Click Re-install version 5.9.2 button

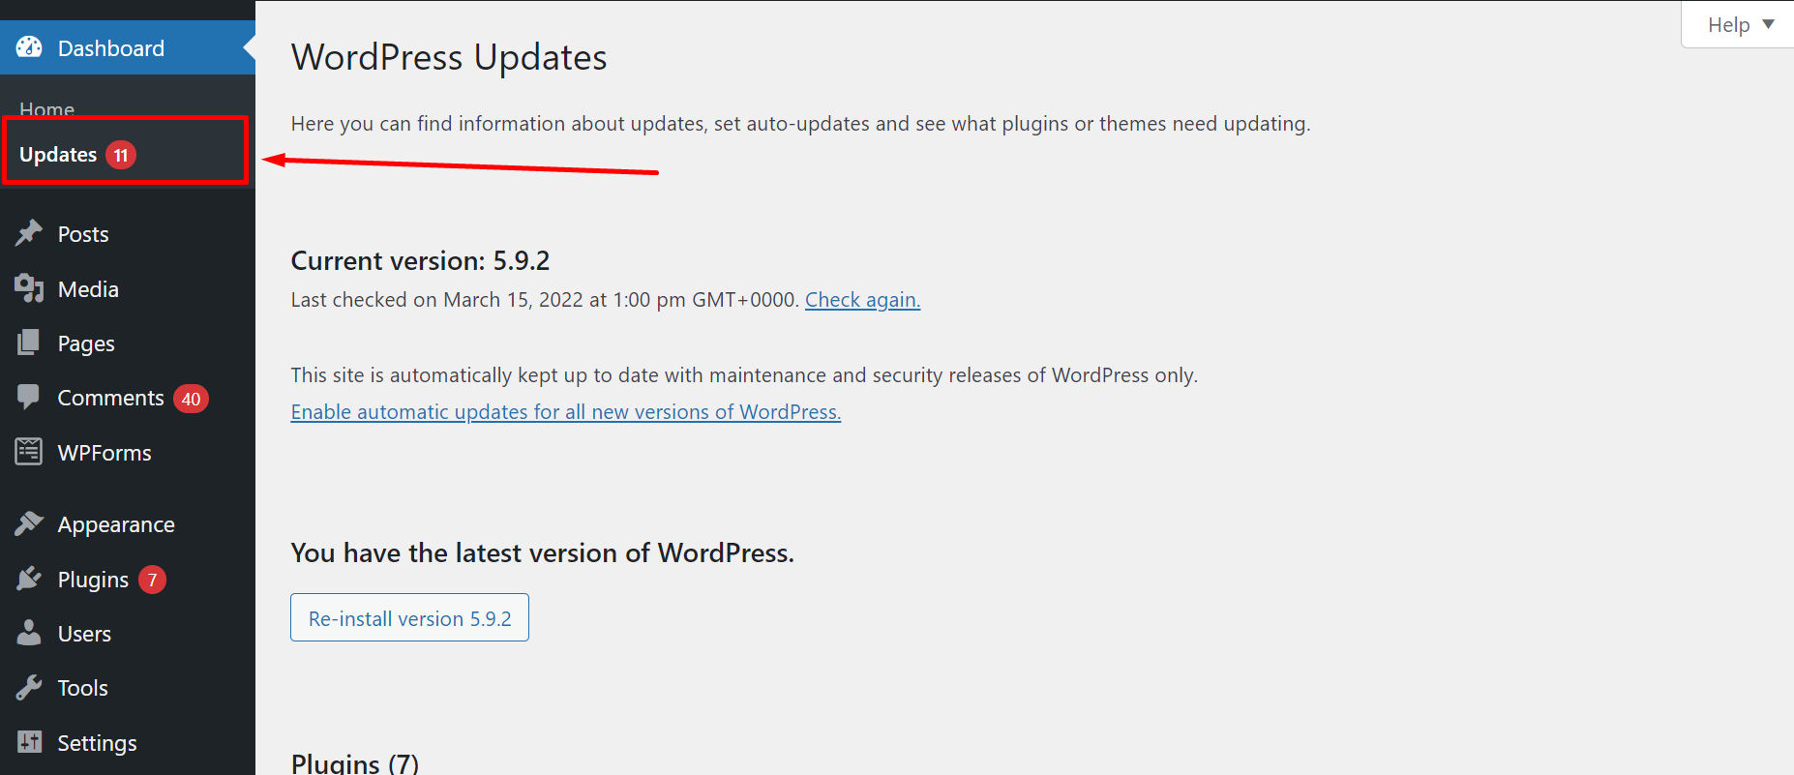point(409,617)
